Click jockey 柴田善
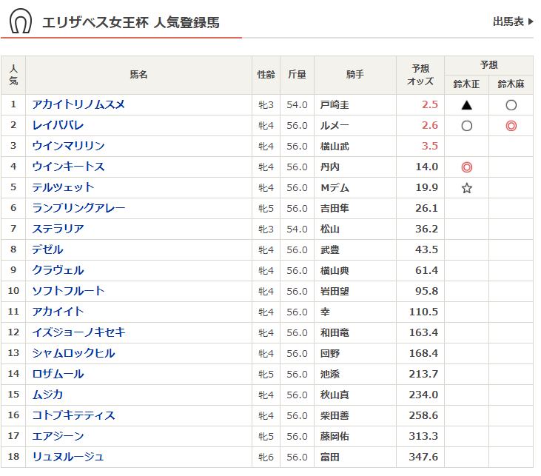 [335, 415]
